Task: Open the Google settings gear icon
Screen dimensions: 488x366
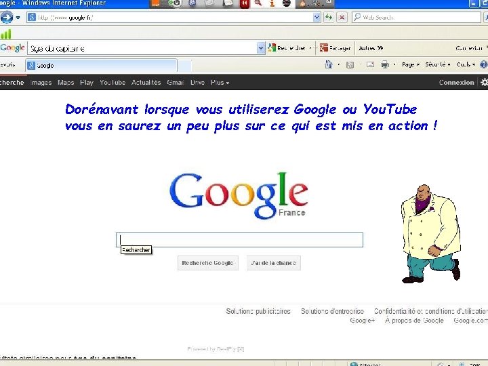Action: click(484, 82)
